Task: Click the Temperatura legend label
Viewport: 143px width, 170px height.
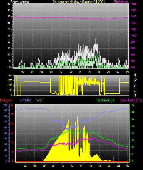Action: click(x=105, y=100)
